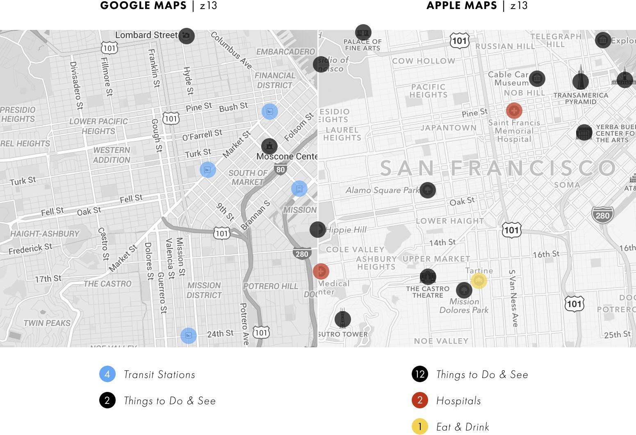Select the Palace of Fine Arts icon
Viewport: 636px width, 435px height.
coord(363,32)
